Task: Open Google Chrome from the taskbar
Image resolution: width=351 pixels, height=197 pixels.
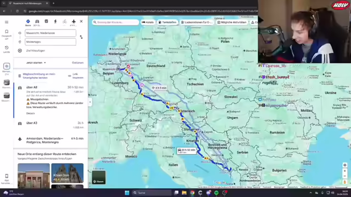Action: (x=193, y=193)
